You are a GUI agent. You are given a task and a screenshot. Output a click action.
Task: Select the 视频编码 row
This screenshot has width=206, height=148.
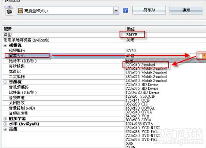point(64,50)
